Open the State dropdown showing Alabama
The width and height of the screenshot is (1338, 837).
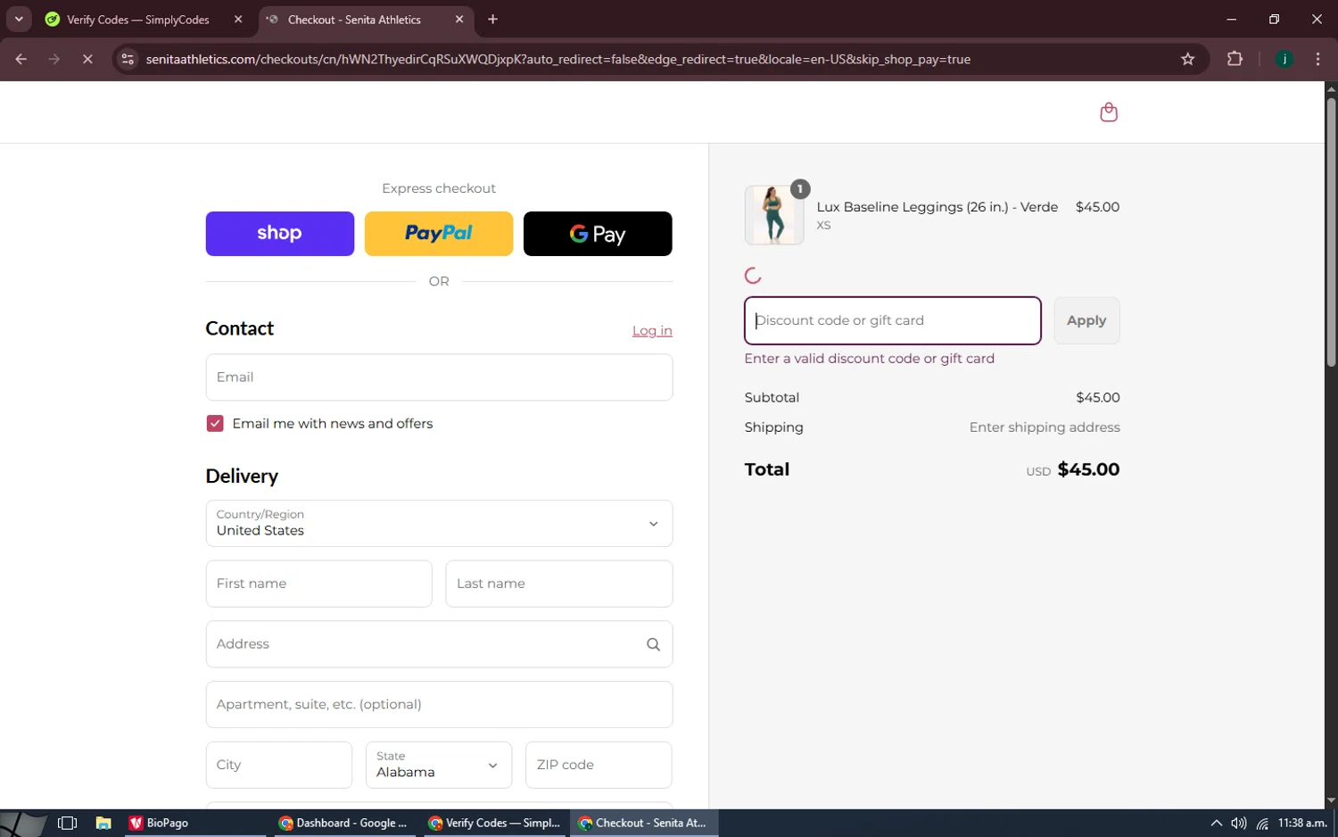click(x=439, y=765)
